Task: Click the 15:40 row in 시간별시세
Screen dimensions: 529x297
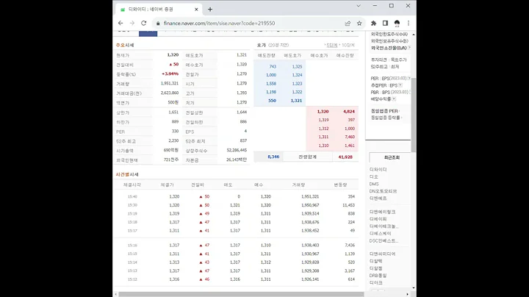Action: 236,196
